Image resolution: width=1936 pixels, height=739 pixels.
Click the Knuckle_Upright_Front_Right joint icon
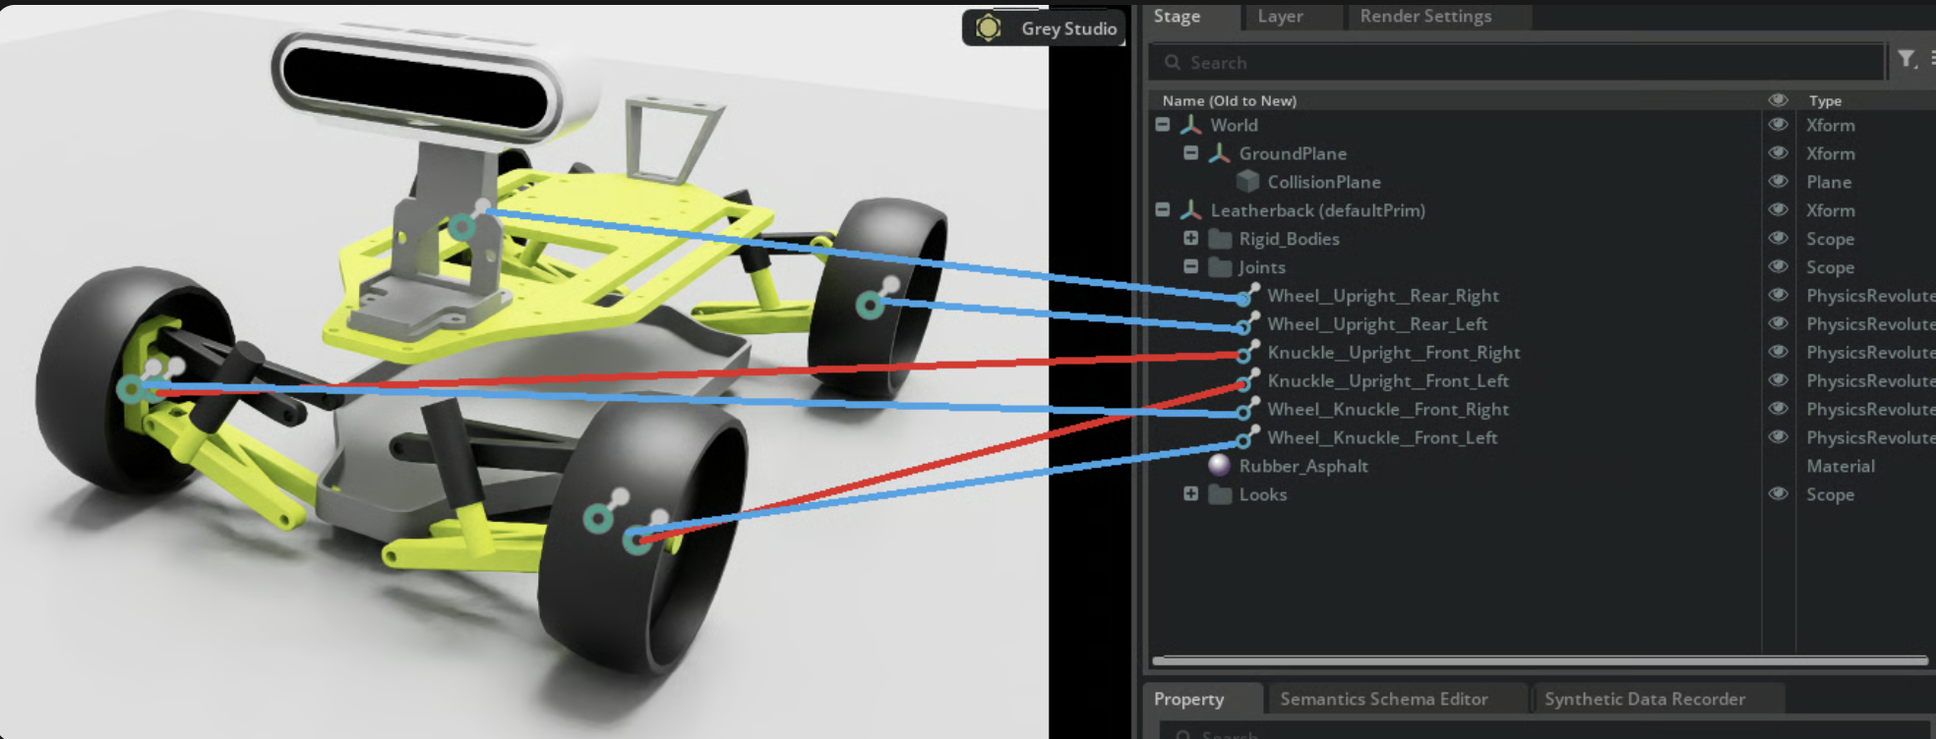1247,352
